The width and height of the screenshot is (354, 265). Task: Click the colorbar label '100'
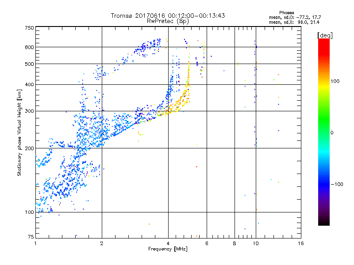point(335,81)
